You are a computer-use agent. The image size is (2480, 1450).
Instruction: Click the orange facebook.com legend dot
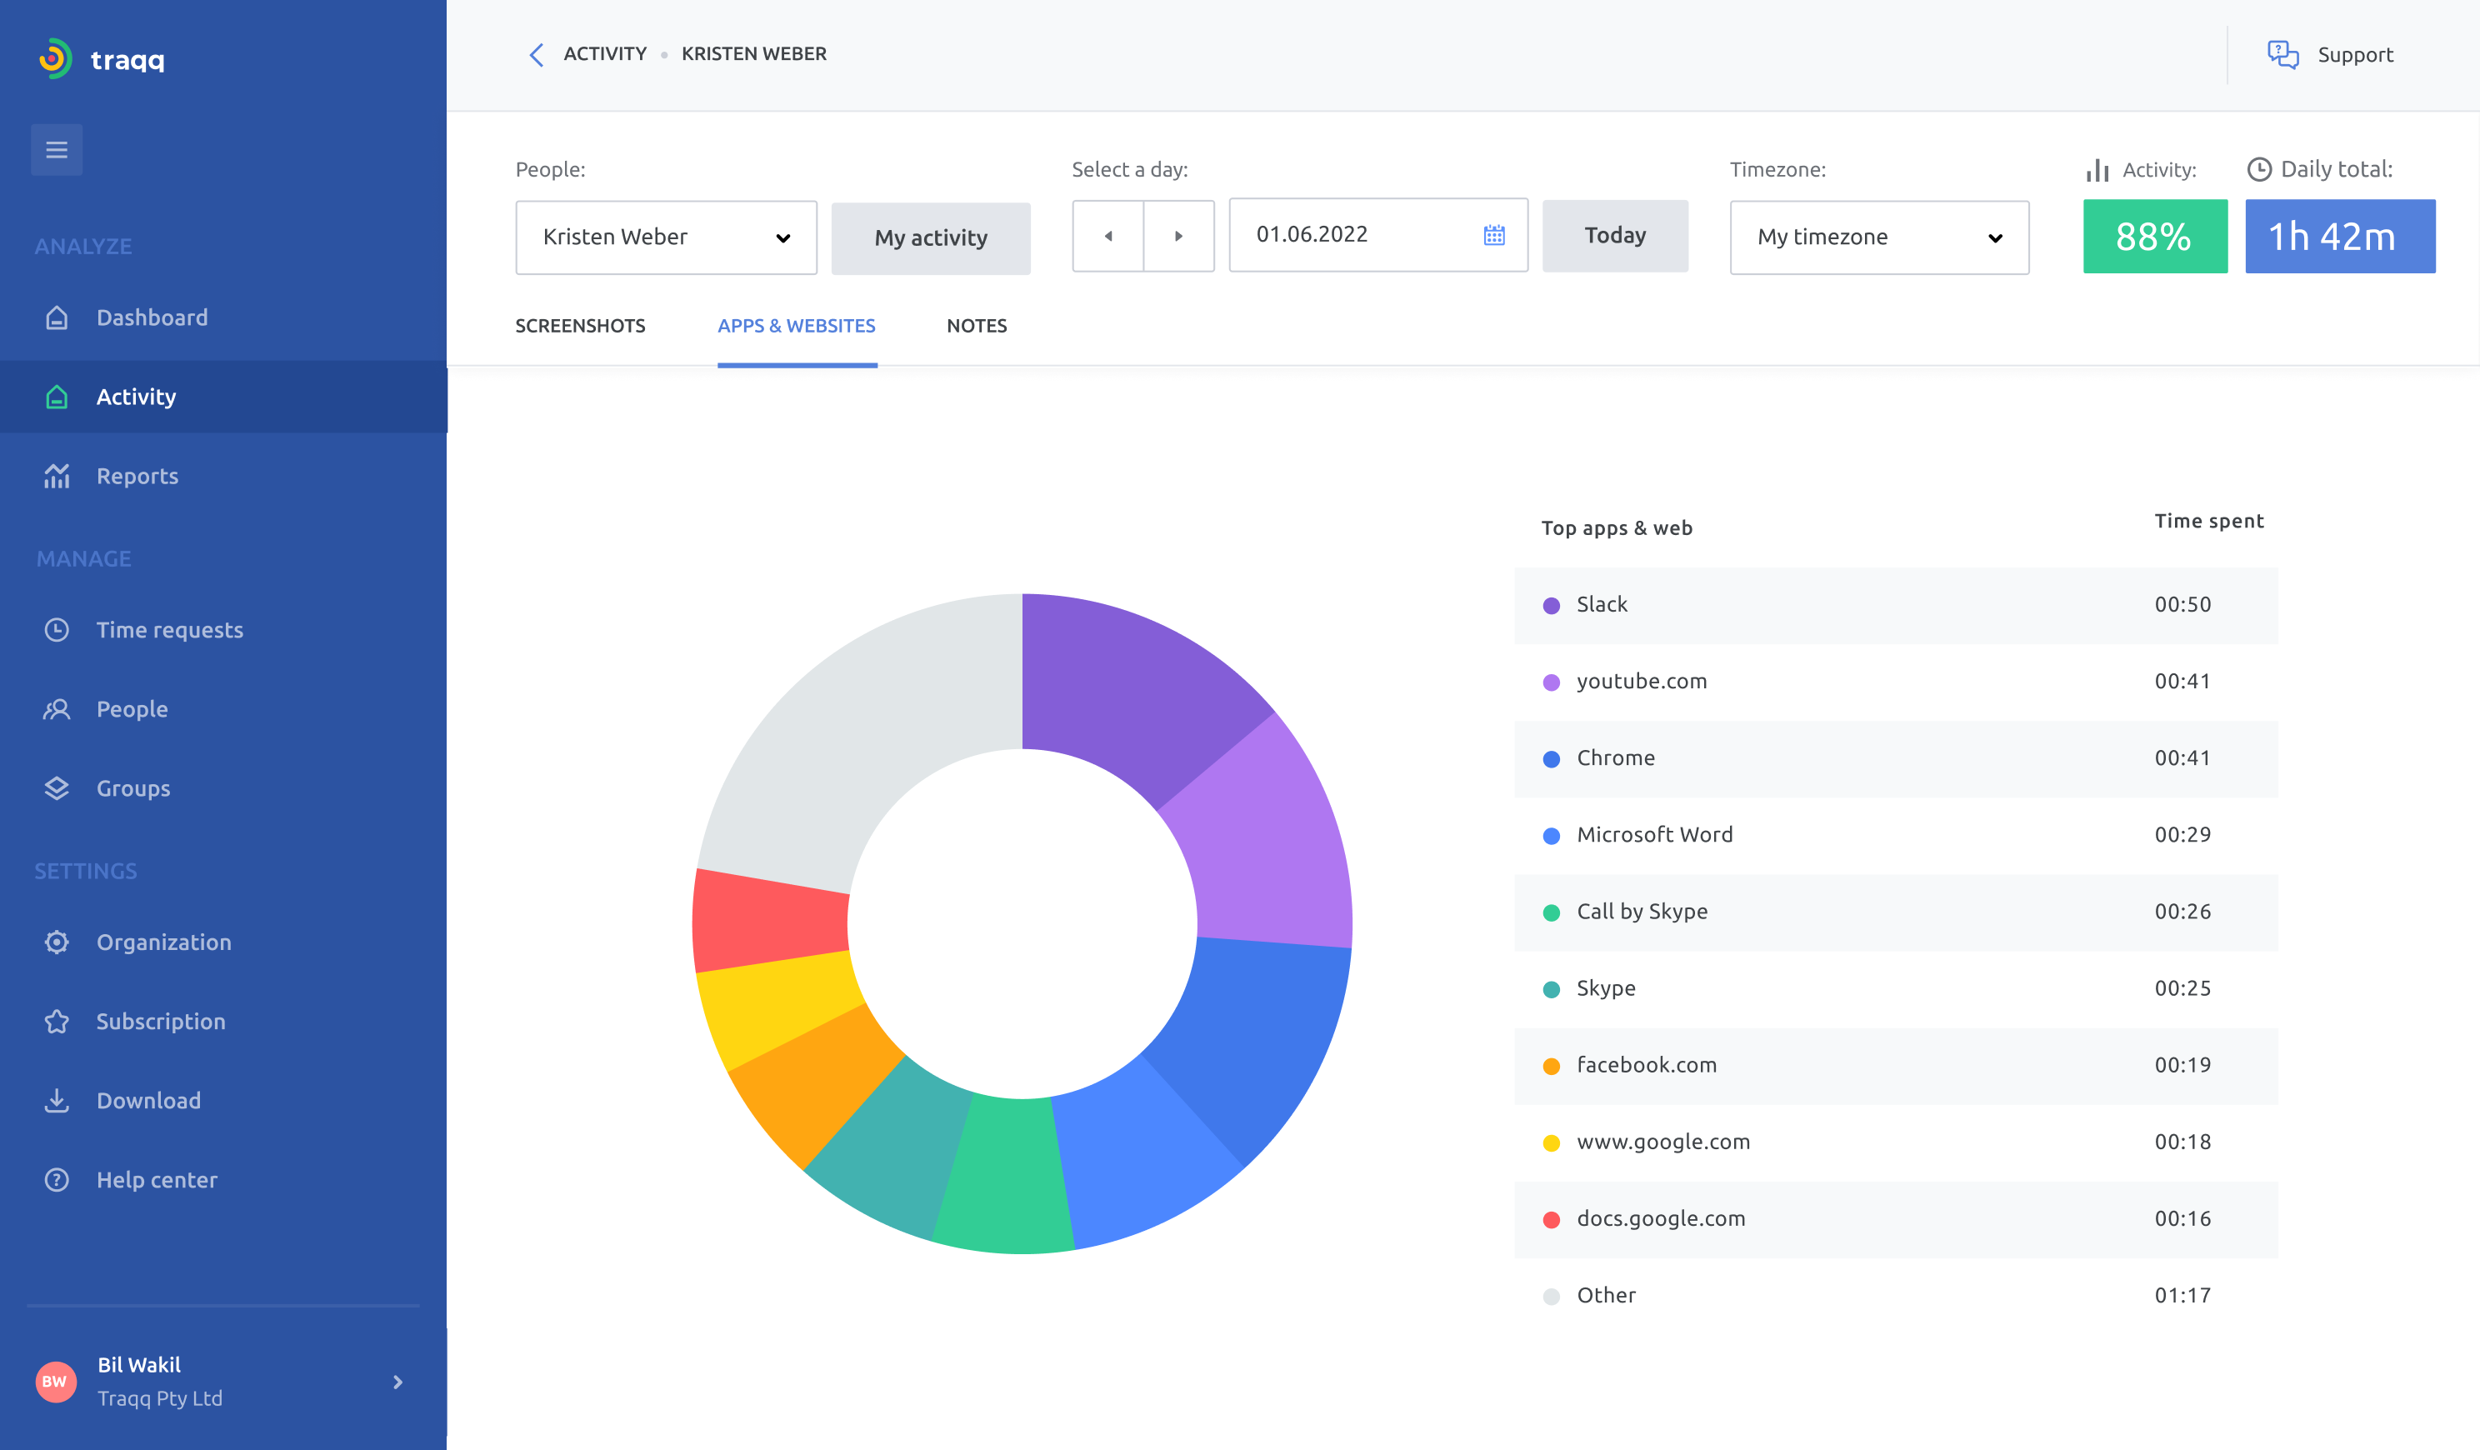(1551, 1066)
